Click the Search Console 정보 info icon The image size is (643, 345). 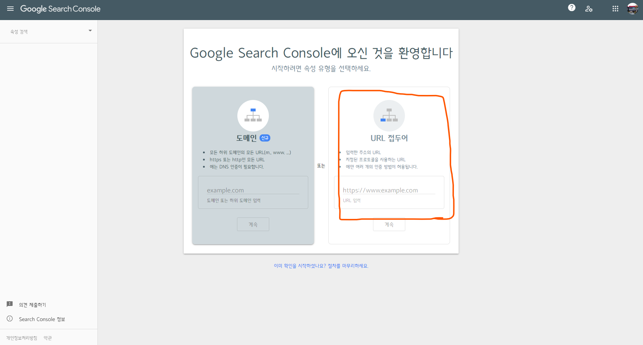(10, 318)
